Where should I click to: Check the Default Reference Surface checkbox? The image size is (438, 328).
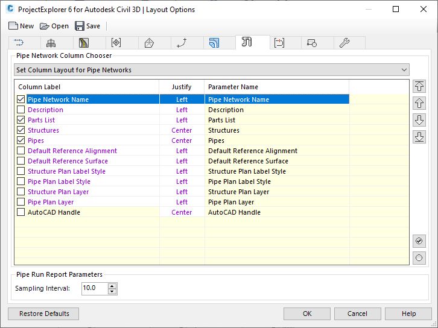pyautogui.click(x=21, y=161)
